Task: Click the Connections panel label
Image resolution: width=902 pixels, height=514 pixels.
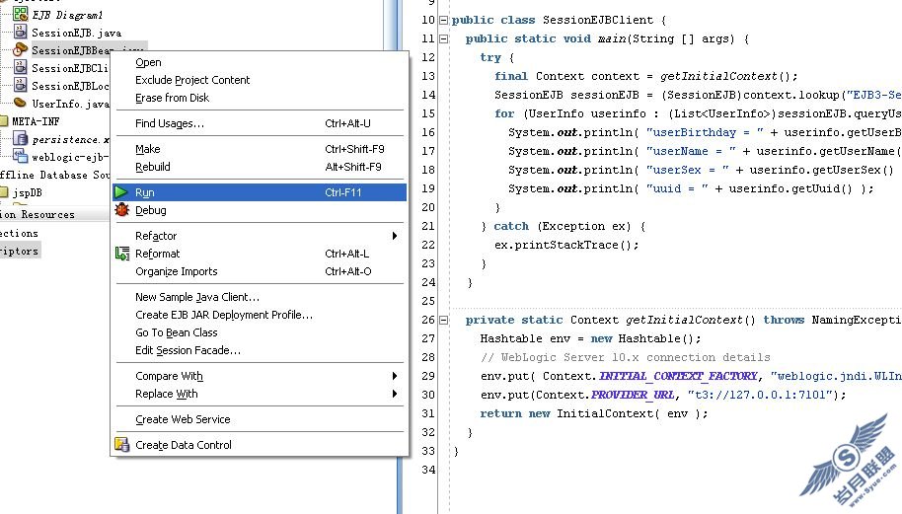Action: click(19, 234)
